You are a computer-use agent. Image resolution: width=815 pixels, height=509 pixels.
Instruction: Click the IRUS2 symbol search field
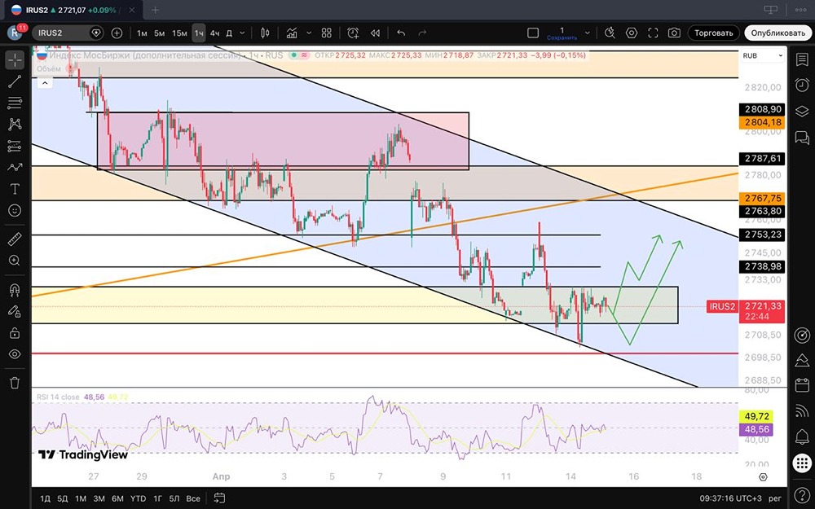pyautogui.click(x=67, y=33)
